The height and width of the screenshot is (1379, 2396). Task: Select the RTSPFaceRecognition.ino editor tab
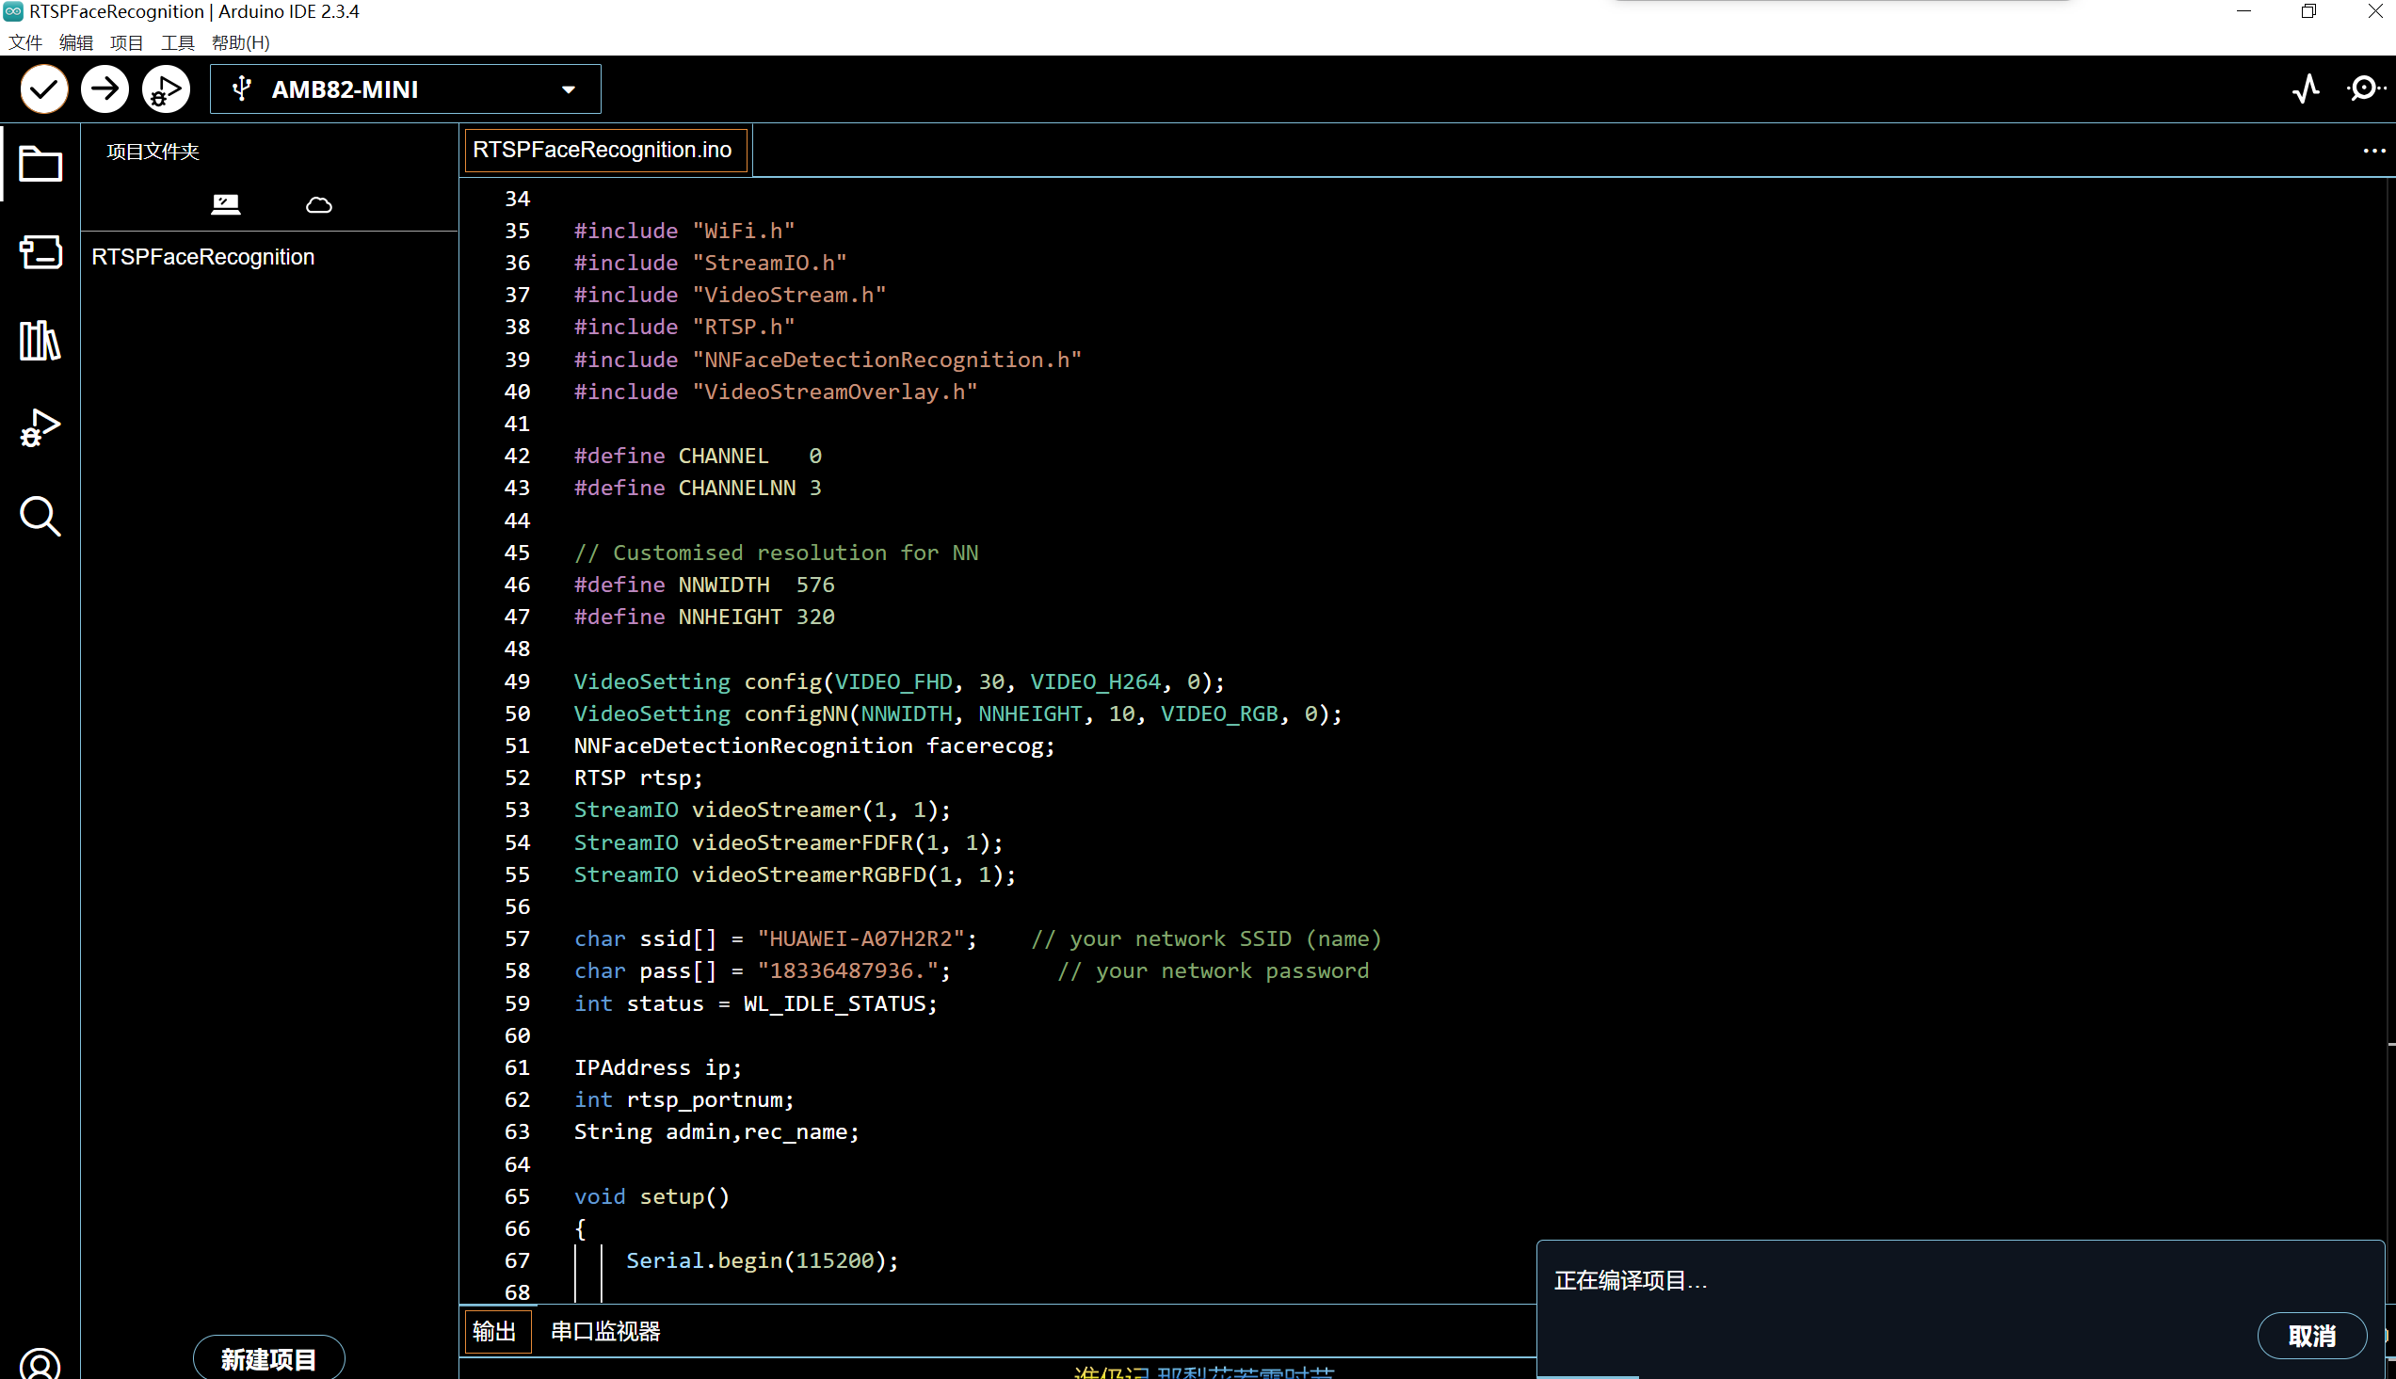[606, 150]
